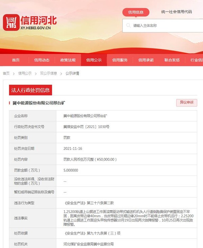Screen dimensions: 203x248
Task: Click 罚款人民币伍万元整 penalty content
Action: (x=90, y=160)
